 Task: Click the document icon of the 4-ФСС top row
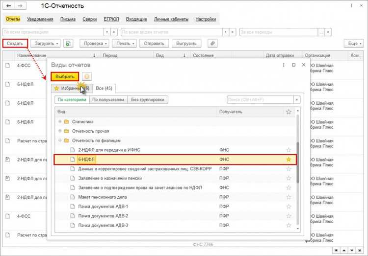(x=8, y=66)
